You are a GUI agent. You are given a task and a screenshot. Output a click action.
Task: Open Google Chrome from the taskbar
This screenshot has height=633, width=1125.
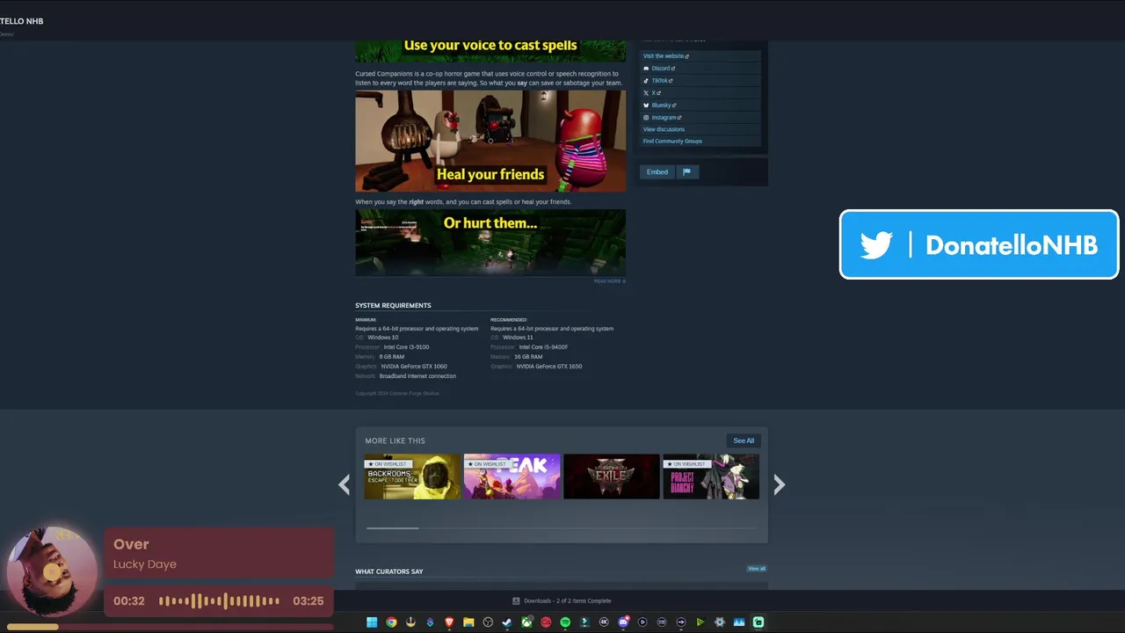click(x=391, y=622)
